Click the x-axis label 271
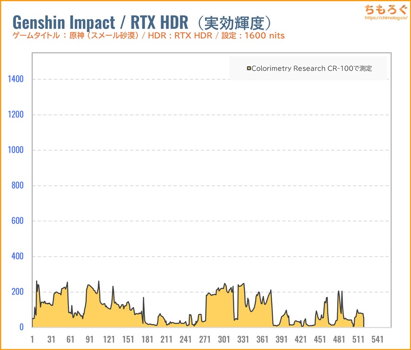 coord(205,339)
